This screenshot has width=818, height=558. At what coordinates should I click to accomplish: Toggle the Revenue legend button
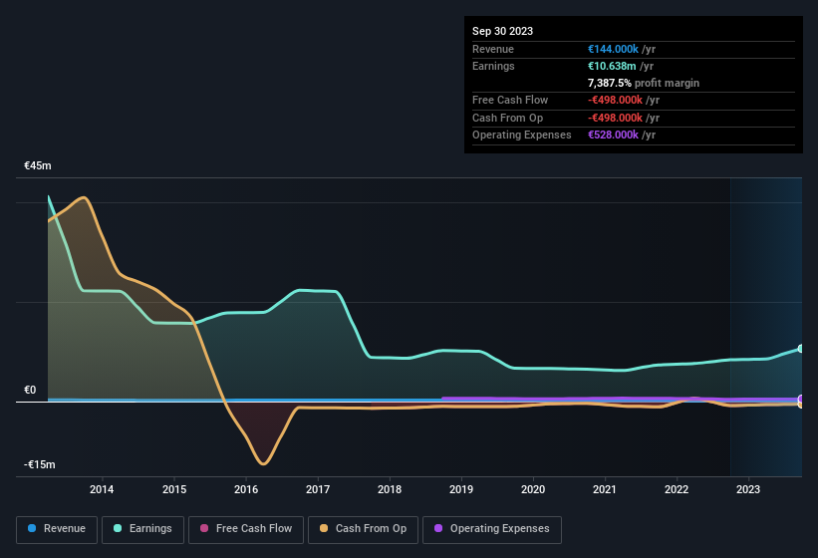pyautogui.click(x=57, y=530)
